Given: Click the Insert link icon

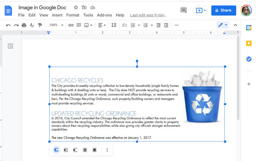Looking at the screenshot, I should (71, 25).
